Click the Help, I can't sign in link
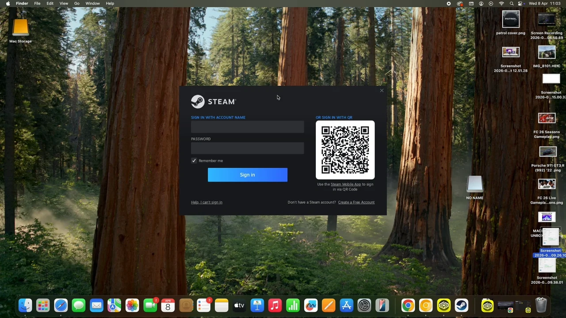This screenshot has width=566, height=318. [x=207, y=202]
